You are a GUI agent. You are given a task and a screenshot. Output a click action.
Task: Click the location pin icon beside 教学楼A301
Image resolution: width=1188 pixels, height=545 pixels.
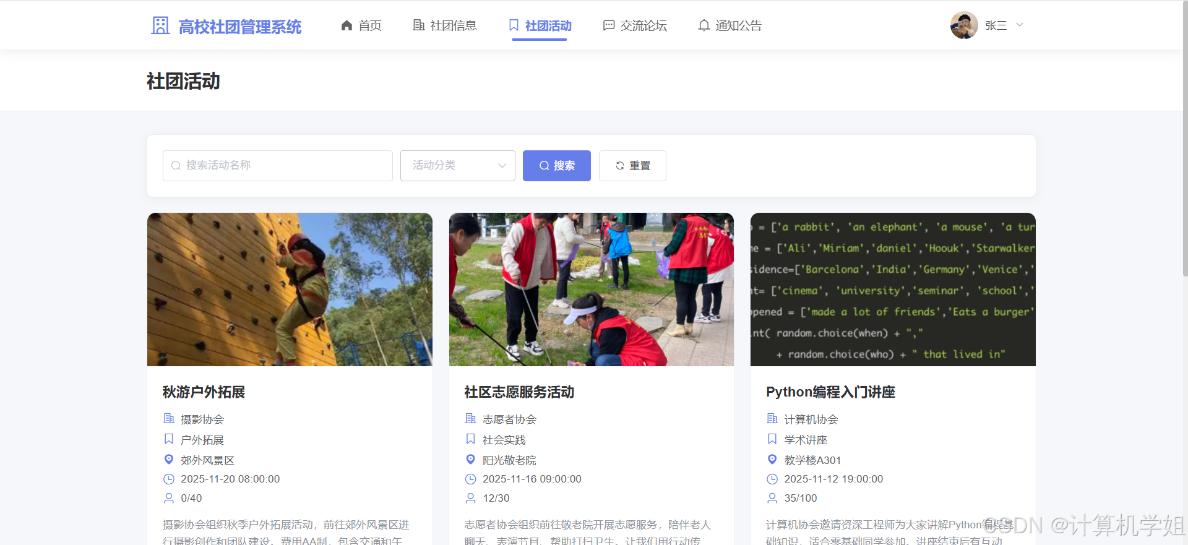(x=772, y=460)
